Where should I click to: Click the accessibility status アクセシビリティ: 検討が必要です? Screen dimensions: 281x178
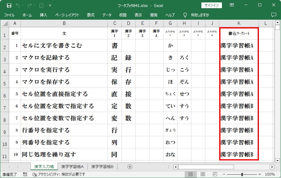click(59, 174)
